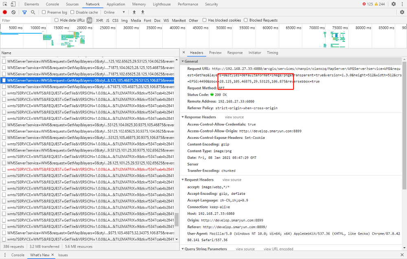Close the request details pane
Viewport: 407px width, 259px height.
click(x=184, y=52)
